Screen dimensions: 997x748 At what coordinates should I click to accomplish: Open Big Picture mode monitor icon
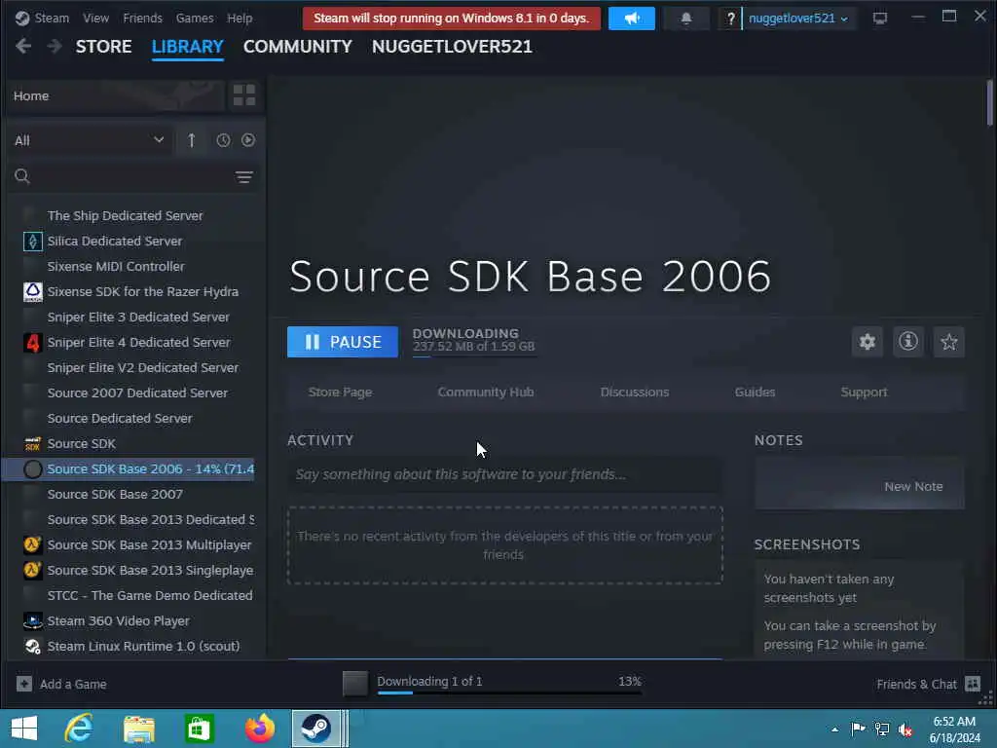880,19
